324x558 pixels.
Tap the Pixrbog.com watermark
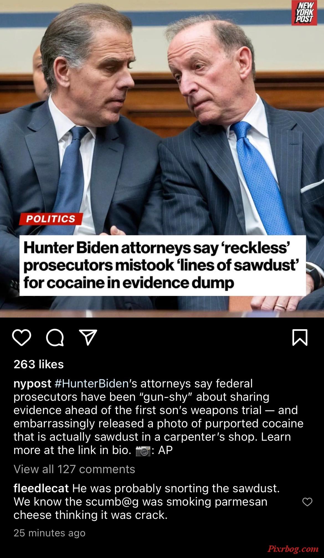click(291, 548)
